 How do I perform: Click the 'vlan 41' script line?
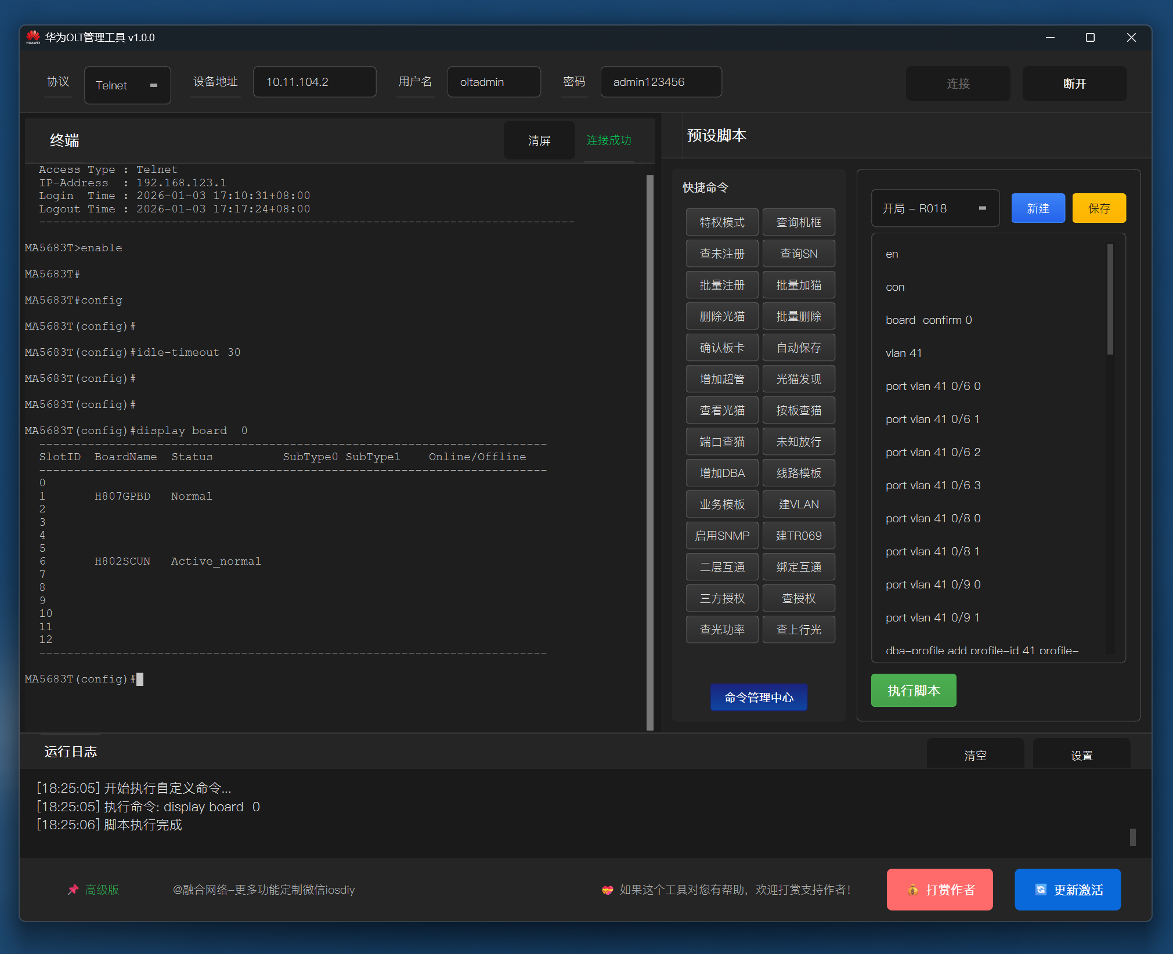click(x=904, y=353)
